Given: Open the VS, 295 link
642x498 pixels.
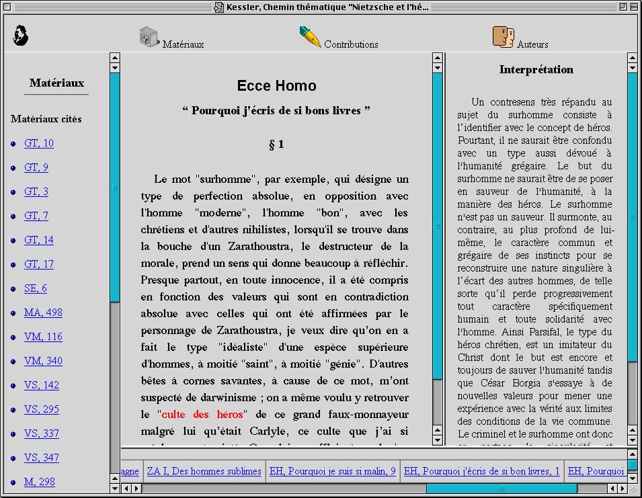Looking at the screenshot, I should [x=42, y=409].
